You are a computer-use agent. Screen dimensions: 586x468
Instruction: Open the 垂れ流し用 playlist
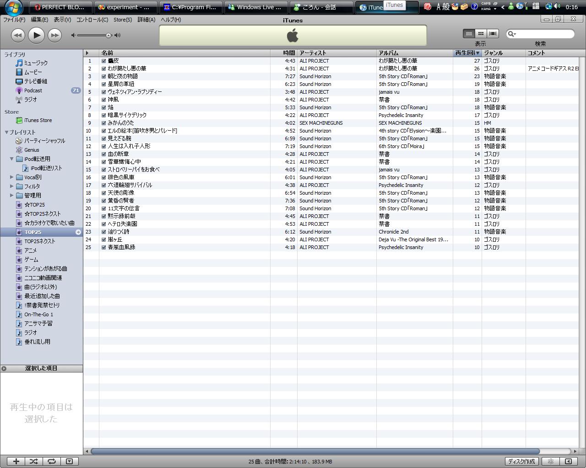tap(33, 342)
